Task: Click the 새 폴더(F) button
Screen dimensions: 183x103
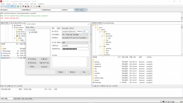Action: click(44, 59)
